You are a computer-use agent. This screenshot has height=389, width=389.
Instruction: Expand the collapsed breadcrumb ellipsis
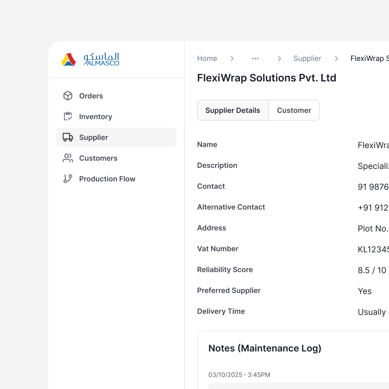255,59
